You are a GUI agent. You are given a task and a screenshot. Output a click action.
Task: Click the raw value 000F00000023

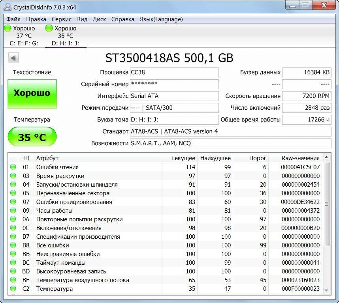pos(301,288)
